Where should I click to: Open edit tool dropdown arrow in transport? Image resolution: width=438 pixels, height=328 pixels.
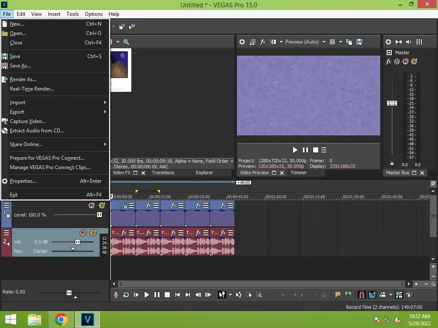point(230,295)
